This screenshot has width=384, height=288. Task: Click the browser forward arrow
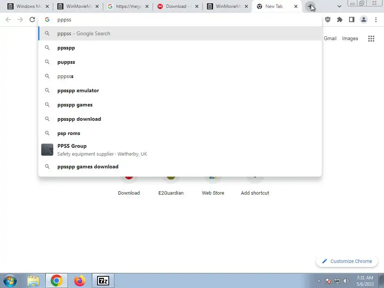click(x=20, y=19)
